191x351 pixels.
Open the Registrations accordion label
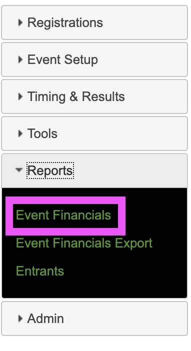65,22
